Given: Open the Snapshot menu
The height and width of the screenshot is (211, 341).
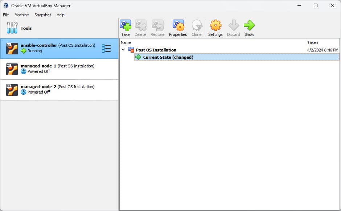Looking at the screenshot, I should tap(43, 15).
